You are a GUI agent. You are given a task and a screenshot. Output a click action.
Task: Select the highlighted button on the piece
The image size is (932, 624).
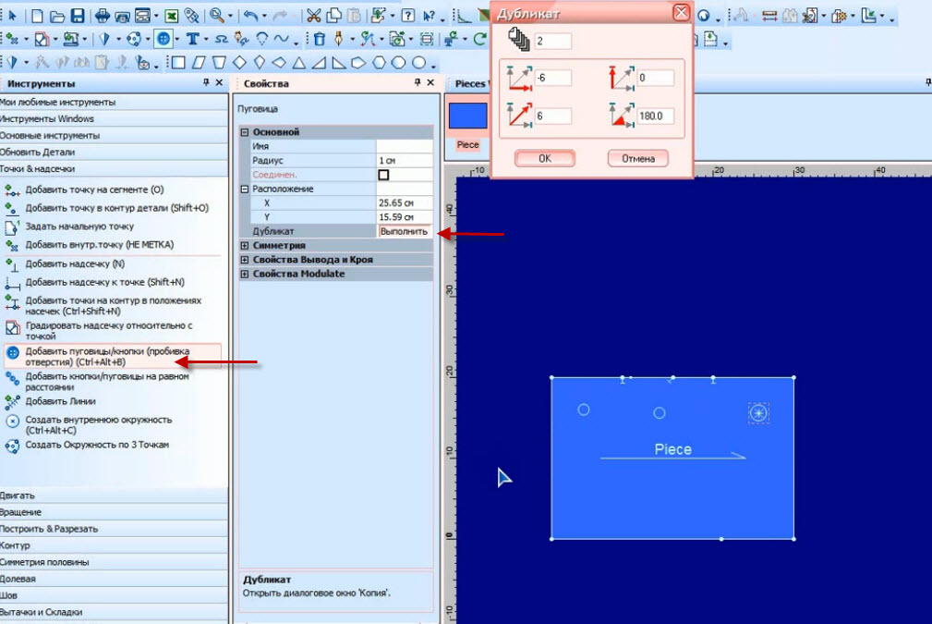click(x=758, y=413)
